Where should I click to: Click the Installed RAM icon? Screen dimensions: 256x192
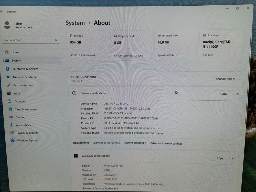click(x=159, y=35)
